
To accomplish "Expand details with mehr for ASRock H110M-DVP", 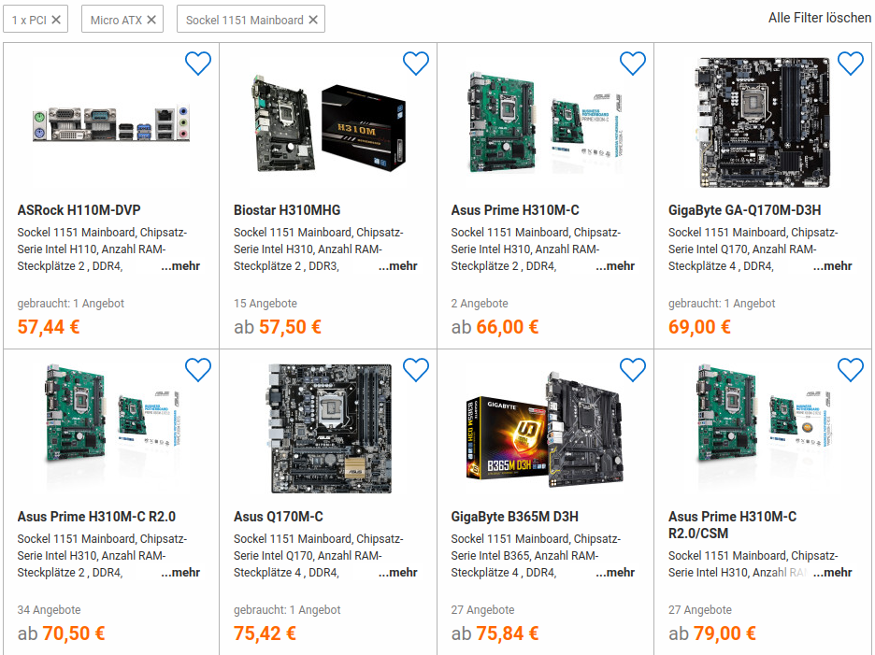I will (x=180, y=266).
